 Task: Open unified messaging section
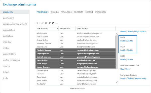coord(12,60)
